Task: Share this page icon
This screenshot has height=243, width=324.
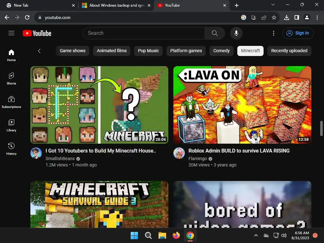Action: 264,18
